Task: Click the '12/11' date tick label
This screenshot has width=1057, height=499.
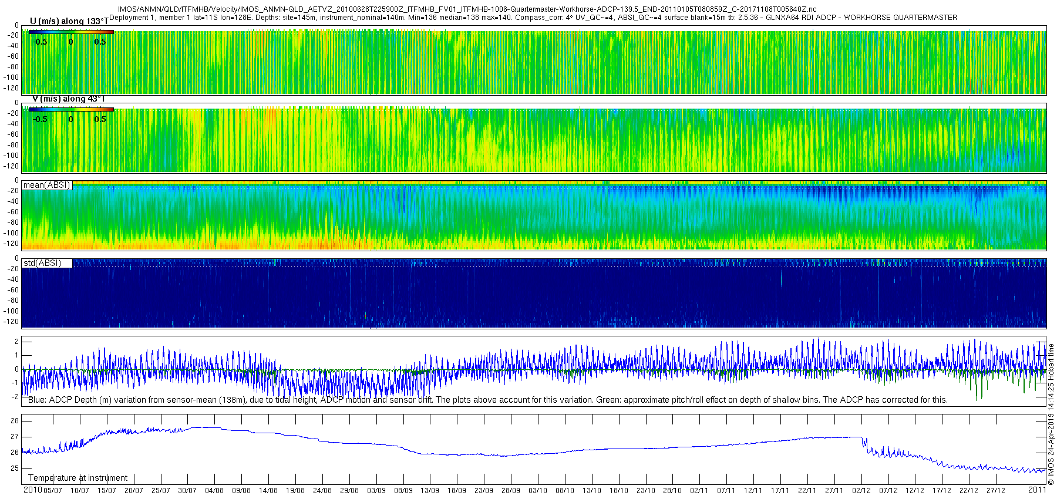Action: tap(753, 491)
